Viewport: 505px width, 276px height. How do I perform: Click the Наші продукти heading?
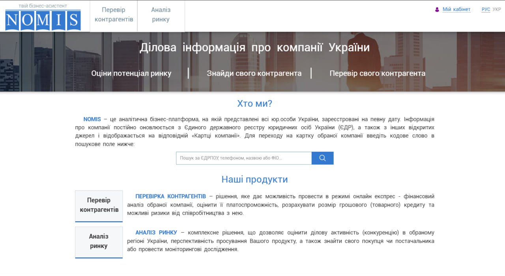pyautogui.click(x=254, y=179)
